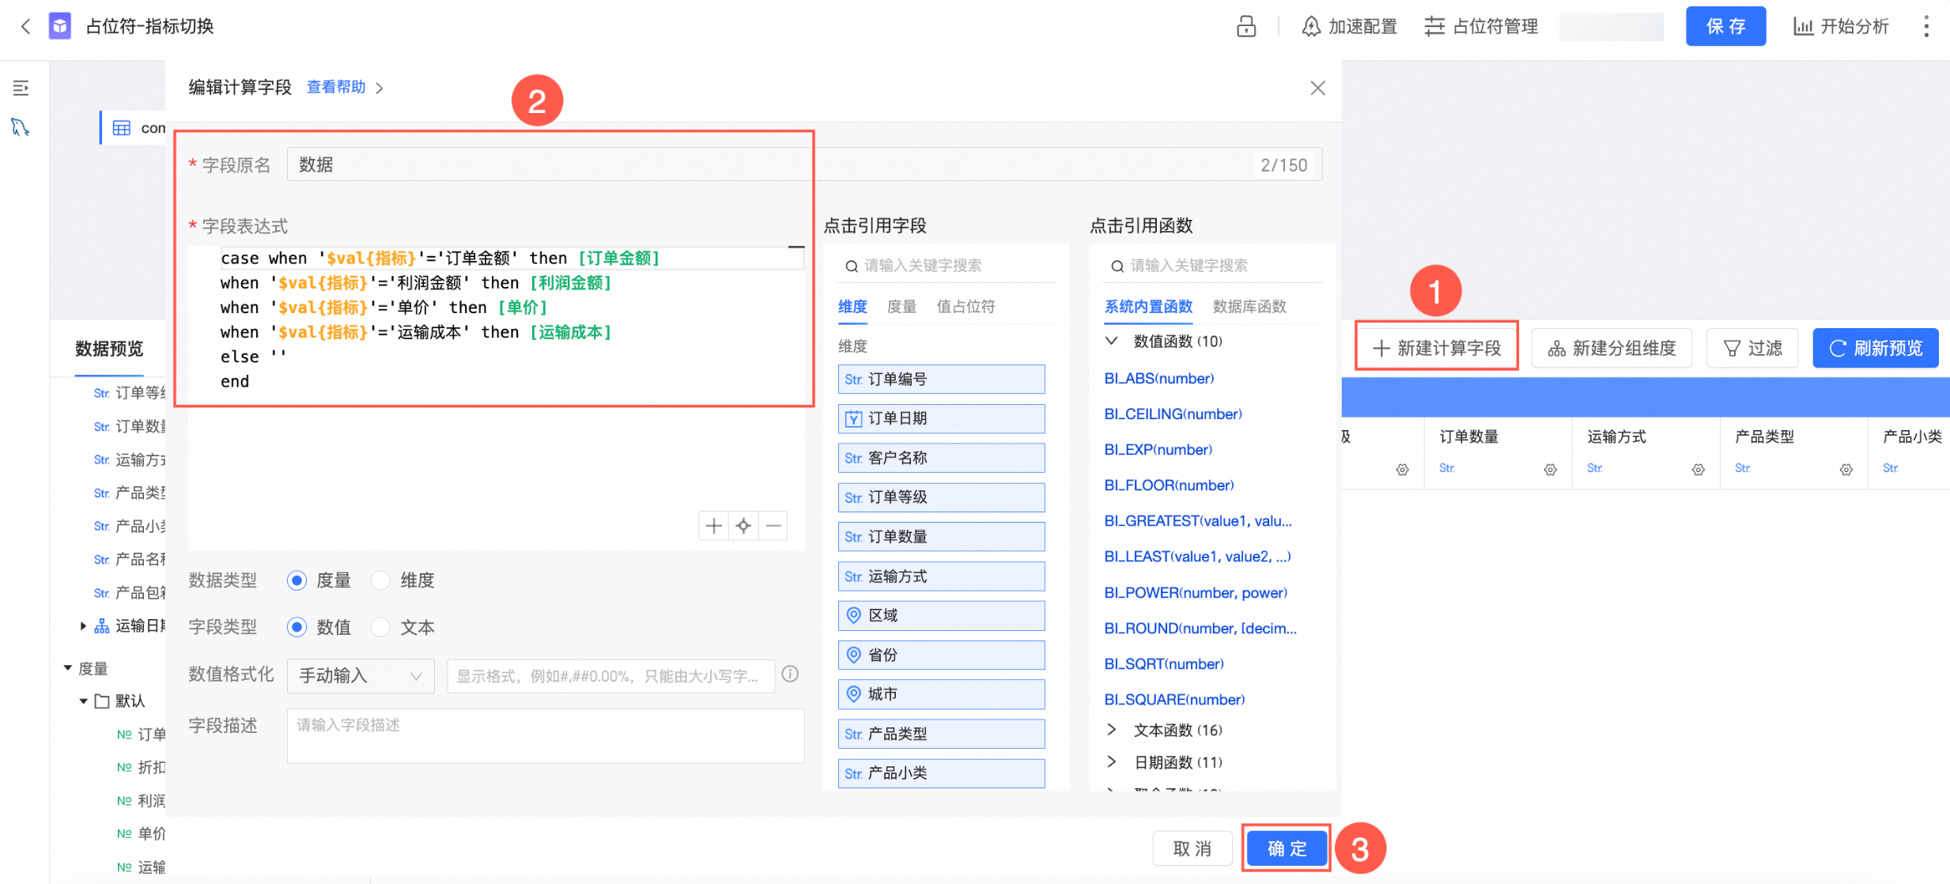Click field search input in 点击引用字段

pos(947,266)
